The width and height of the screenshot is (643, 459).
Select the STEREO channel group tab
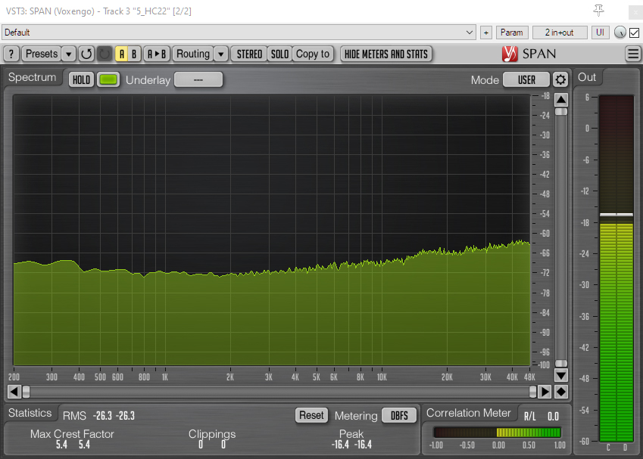(x=249, y=54)
